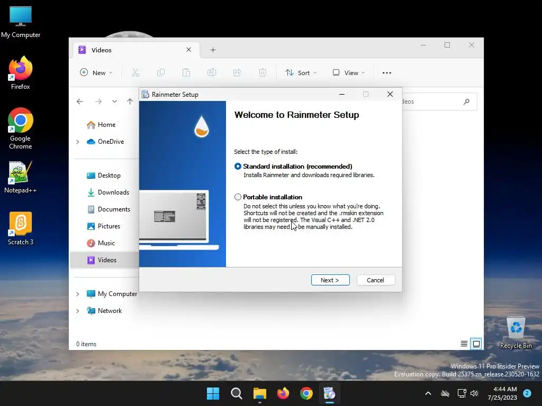Viewport: 542px width, 406px height.
Task: Open volume control in system tray
Action: tap(474, 393)
